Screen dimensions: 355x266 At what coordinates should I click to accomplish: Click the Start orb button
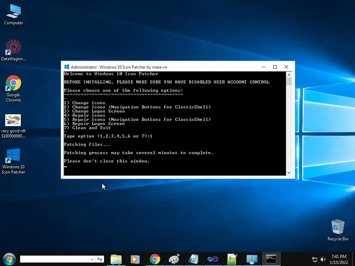coord(9,259)
